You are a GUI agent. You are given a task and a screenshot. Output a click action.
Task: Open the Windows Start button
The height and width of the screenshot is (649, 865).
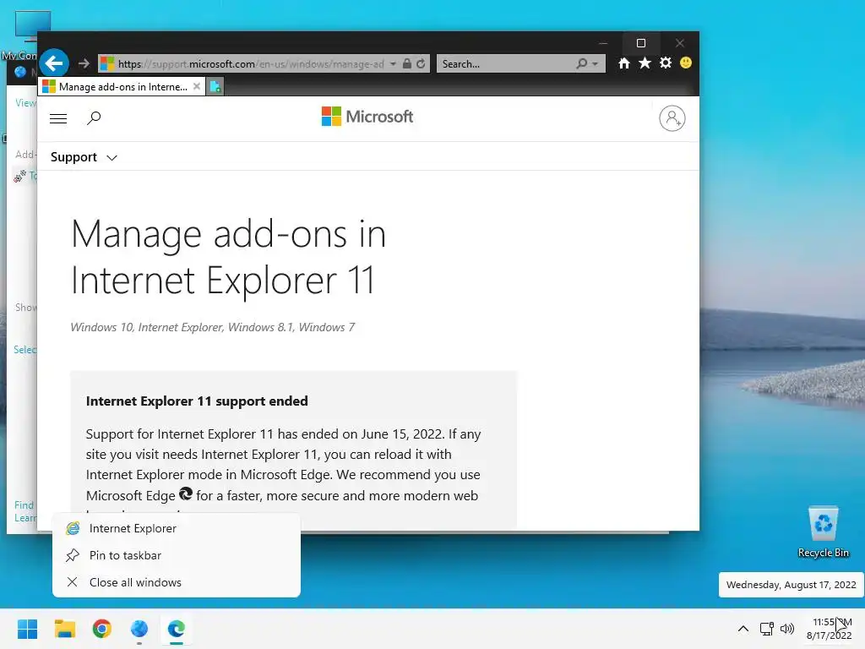[28, 629]
